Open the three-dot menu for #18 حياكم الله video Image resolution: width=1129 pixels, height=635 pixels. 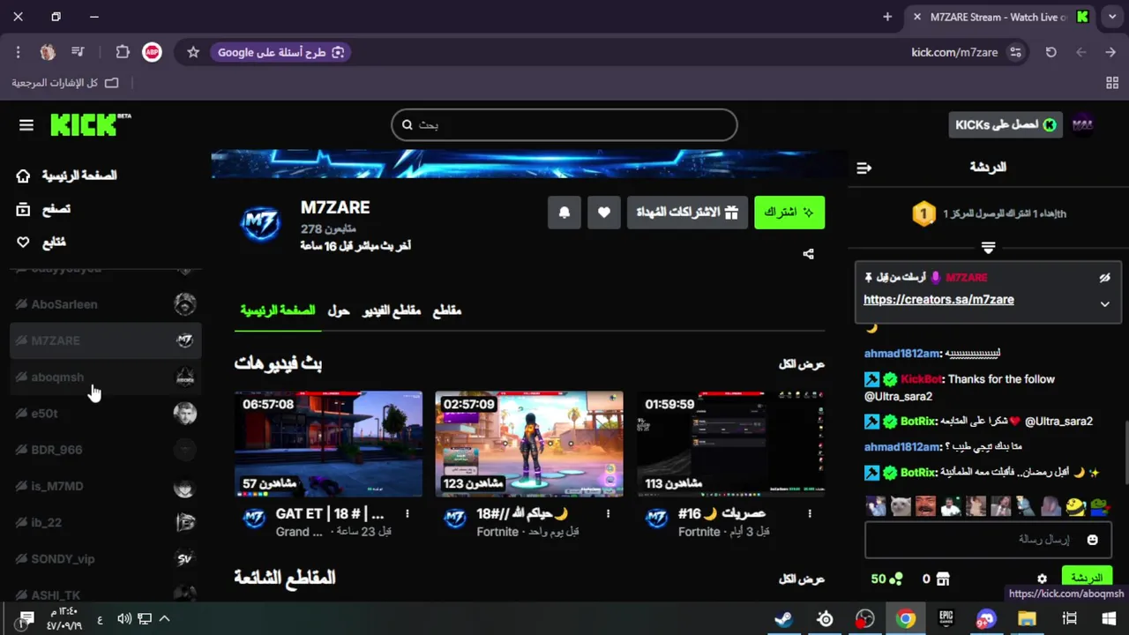608,513
